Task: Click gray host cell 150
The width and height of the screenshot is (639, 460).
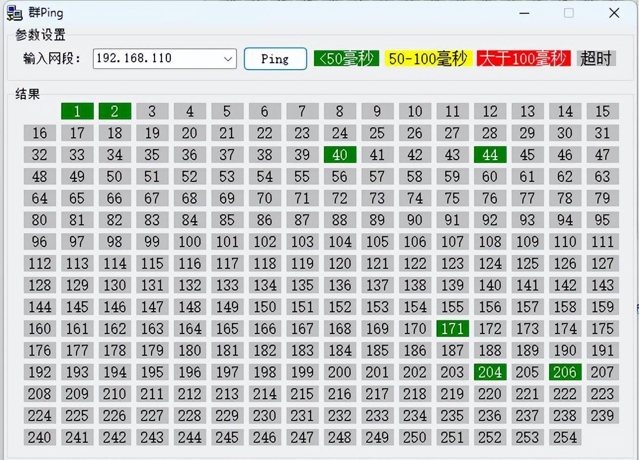Action: tap(265, 307)
